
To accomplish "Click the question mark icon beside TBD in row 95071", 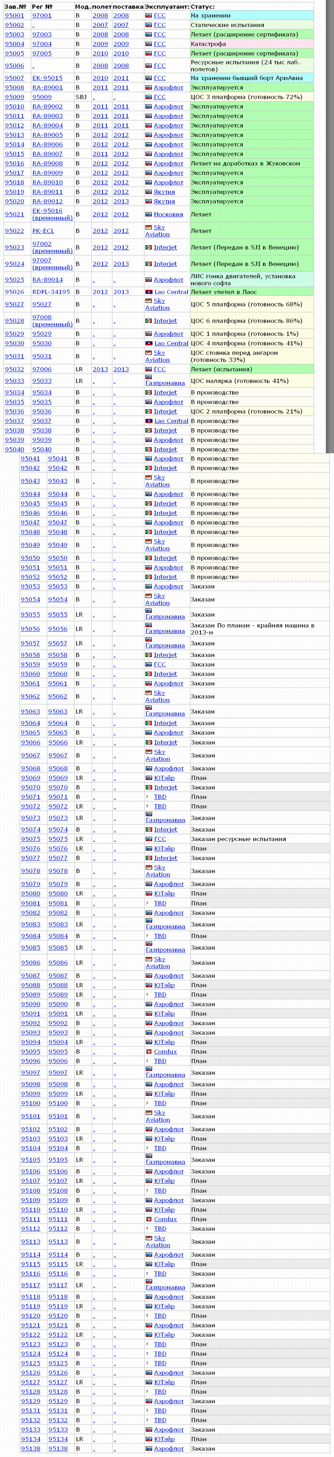I will (x=147, y=797).
